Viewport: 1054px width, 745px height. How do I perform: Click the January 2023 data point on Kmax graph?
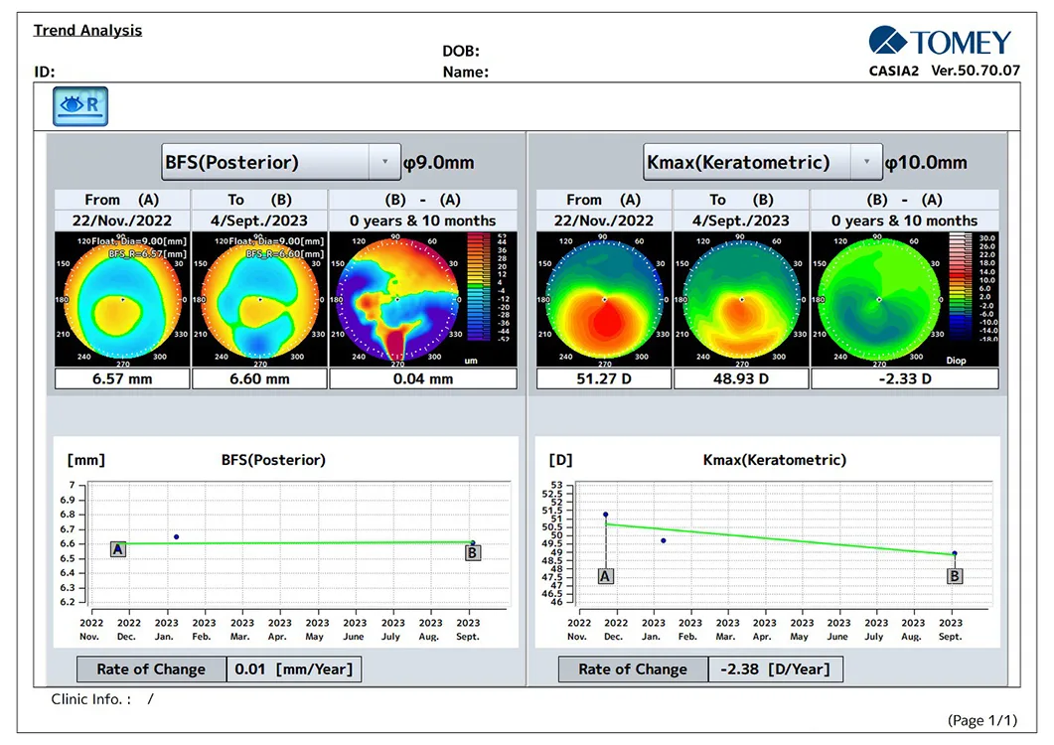tap(664, 540)
